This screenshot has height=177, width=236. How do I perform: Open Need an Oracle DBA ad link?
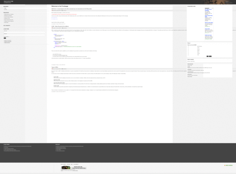pyautogui.click(x=209, y=23)
